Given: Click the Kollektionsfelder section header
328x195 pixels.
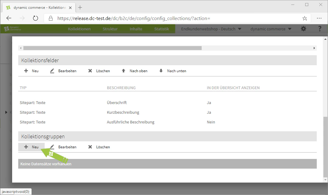Looking at the screenshot, I should click(x=167, y=60).
